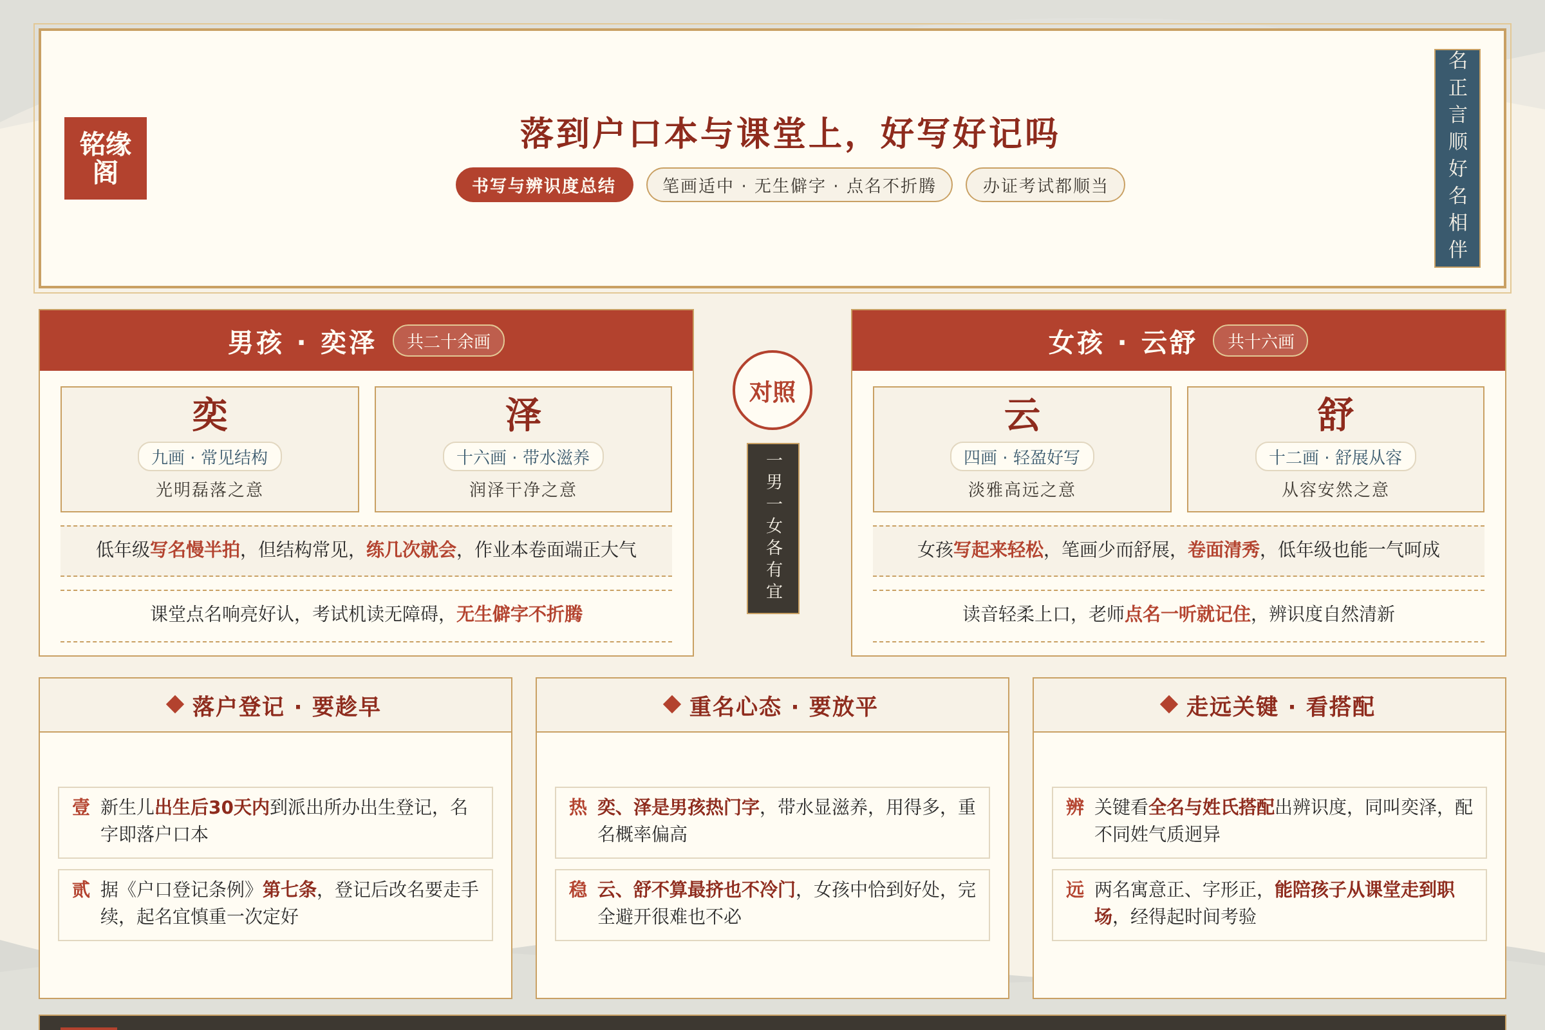Click the text 从容安然之意

click(1334, 489)
